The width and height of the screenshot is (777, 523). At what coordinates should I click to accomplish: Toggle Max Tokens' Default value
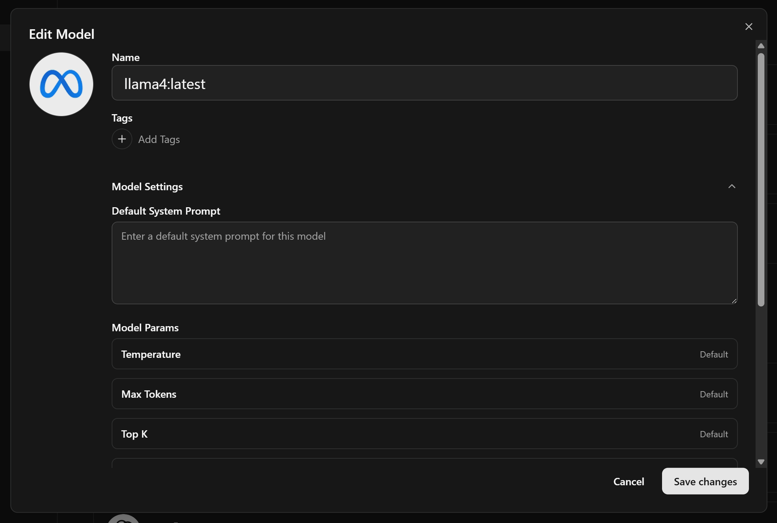(713, 394)
